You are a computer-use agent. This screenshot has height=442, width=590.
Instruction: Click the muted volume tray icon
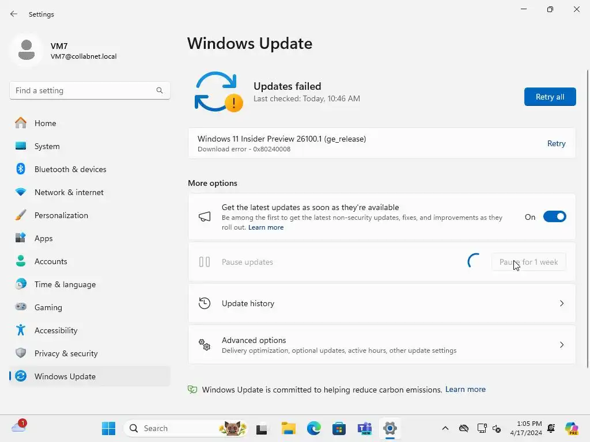(497, 428)
